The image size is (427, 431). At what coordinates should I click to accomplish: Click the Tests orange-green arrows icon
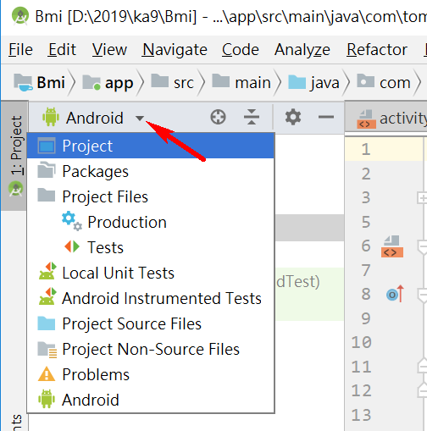point(72,246)
